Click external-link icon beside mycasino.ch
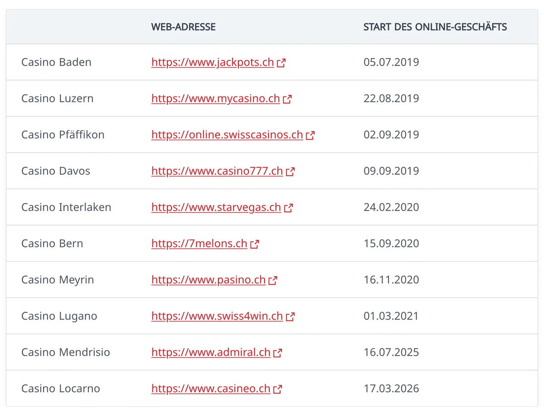Viewport: 544px width, 414px height. 287,99
